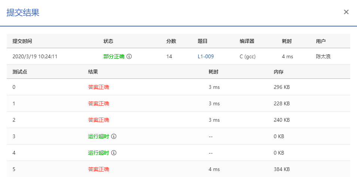Click the 用户 column header
Screen dimensions: 357x177
[321, 41]
